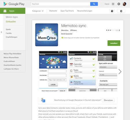Click the green Apps header label
Viewport: 130px width, 120px height.
[12, 11]
